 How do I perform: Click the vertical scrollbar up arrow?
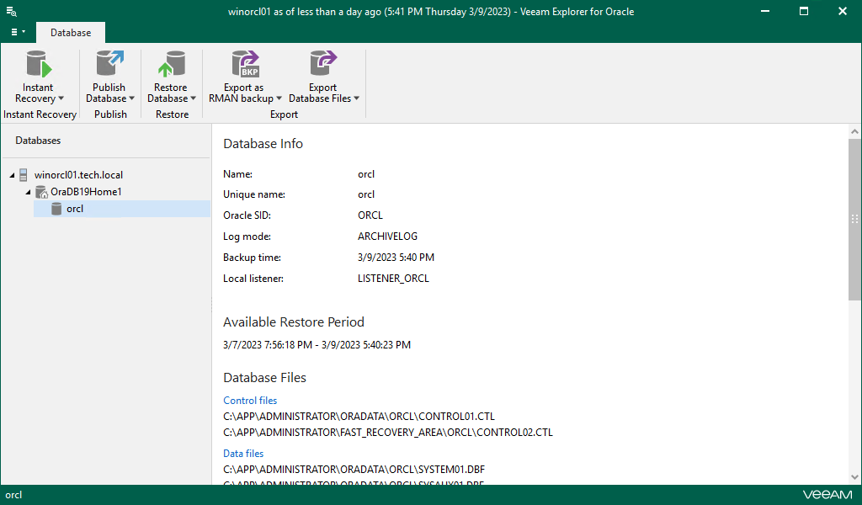[x=854, y=133]
